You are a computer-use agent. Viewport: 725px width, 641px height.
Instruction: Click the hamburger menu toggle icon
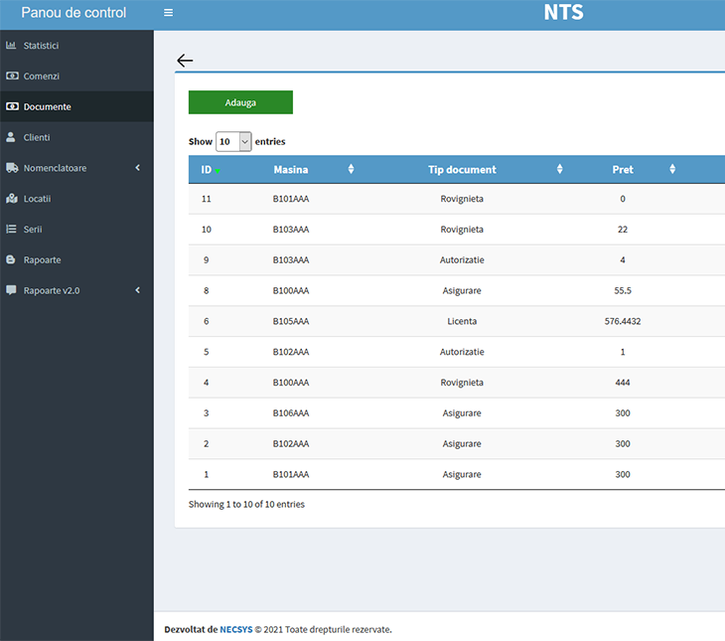[168, 13]
